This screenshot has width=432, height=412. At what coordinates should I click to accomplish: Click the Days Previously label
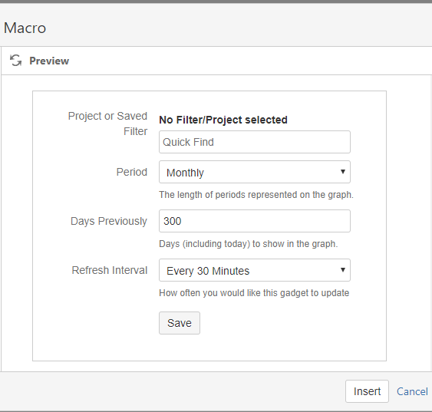click(x=109, y=222)
